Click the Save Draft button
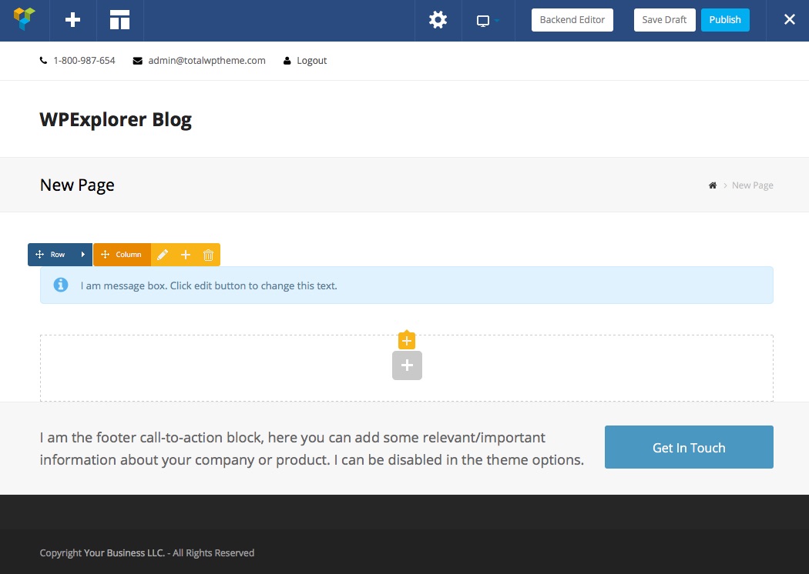This screenshot has height=574, width=809. (664, 19)
